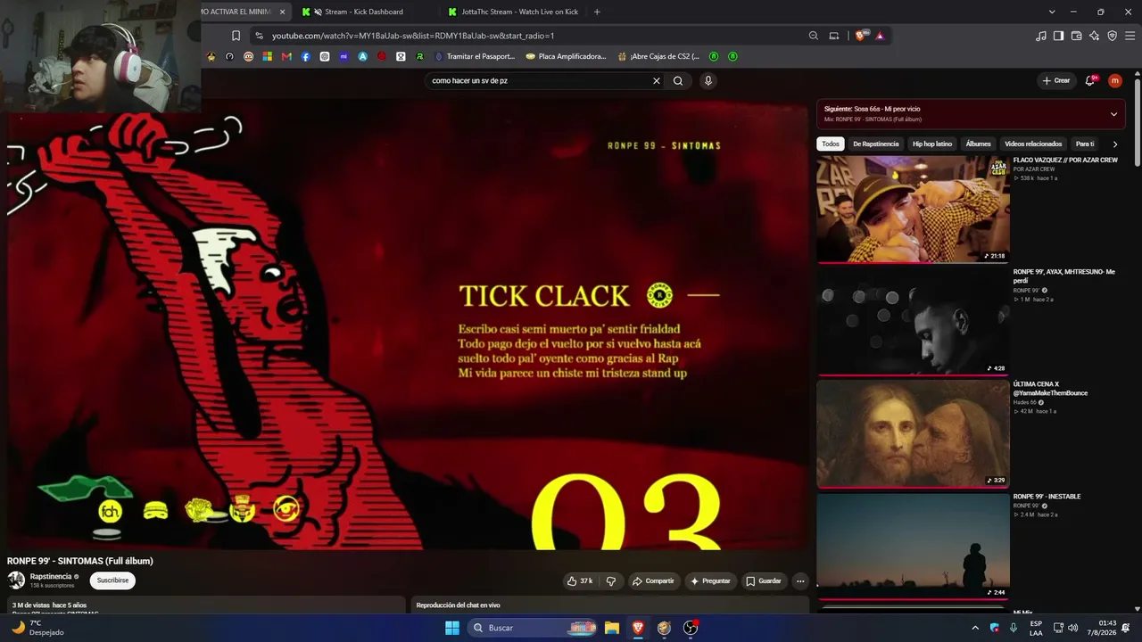Image resolution: width=1142 pixels, height=642 pixels.
Task: Toggle the browser sidebar panel
Action: [x=1058, y=36]
